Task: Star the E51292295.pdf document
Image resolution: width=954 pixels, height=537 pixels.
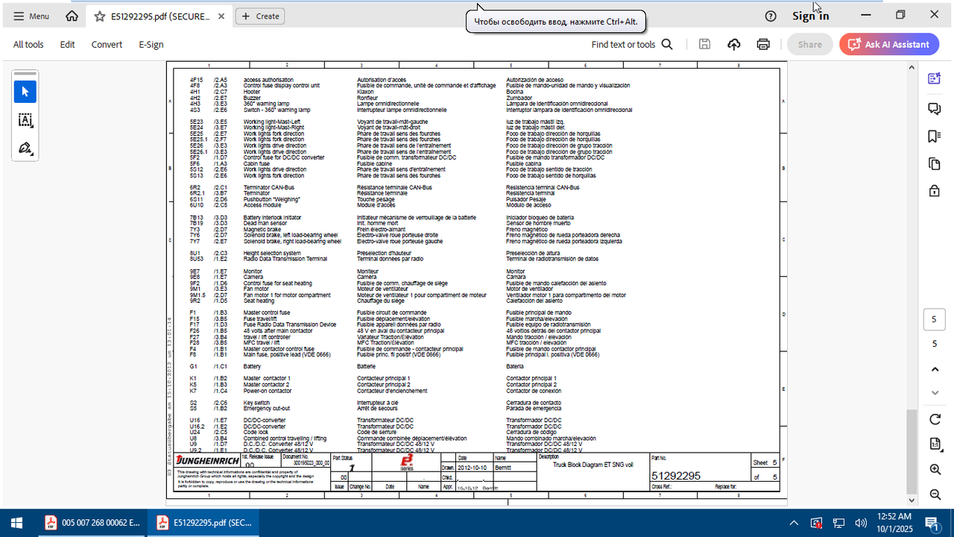Action: [x=99, y=16]
